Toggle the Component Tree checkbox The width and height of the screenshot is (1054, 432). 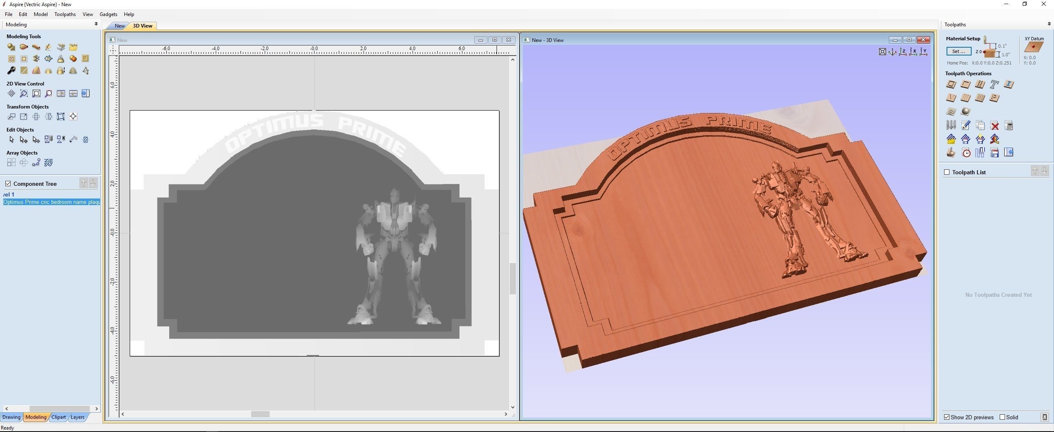(8, 184)
